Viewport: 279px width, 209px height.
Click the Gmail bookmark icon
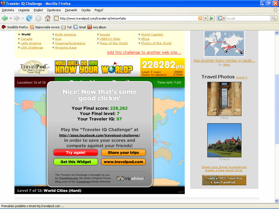(x=75, y=27)
